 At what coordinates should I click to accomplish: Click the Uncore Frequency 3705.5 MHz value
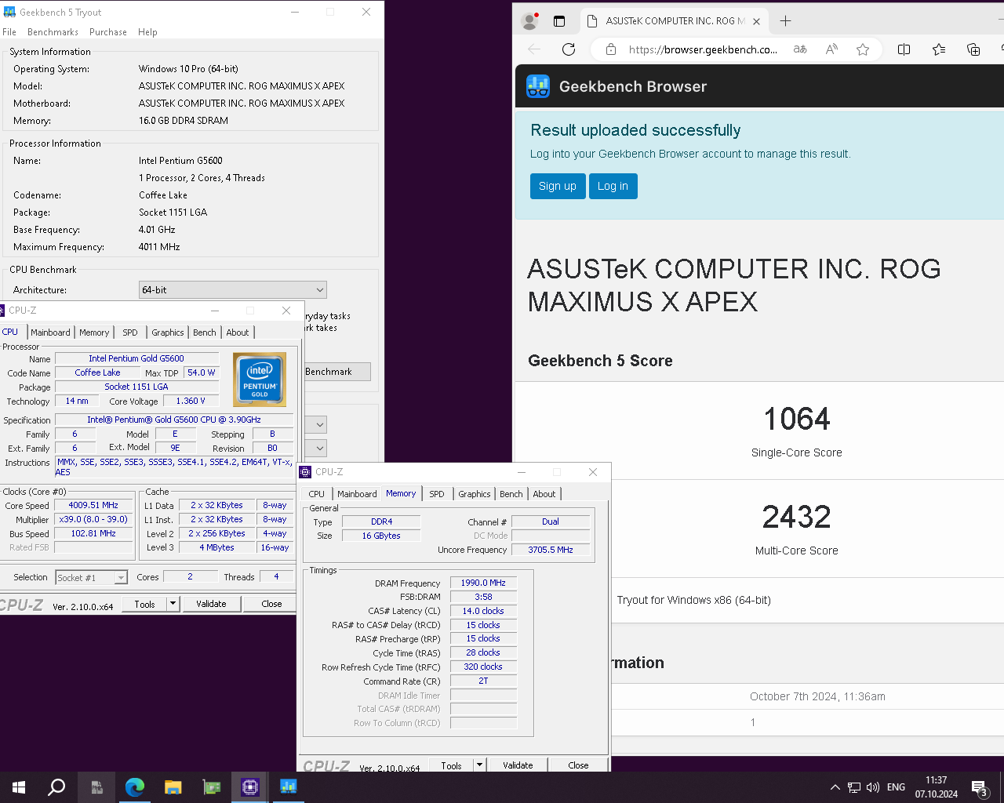tap(551, 550)
